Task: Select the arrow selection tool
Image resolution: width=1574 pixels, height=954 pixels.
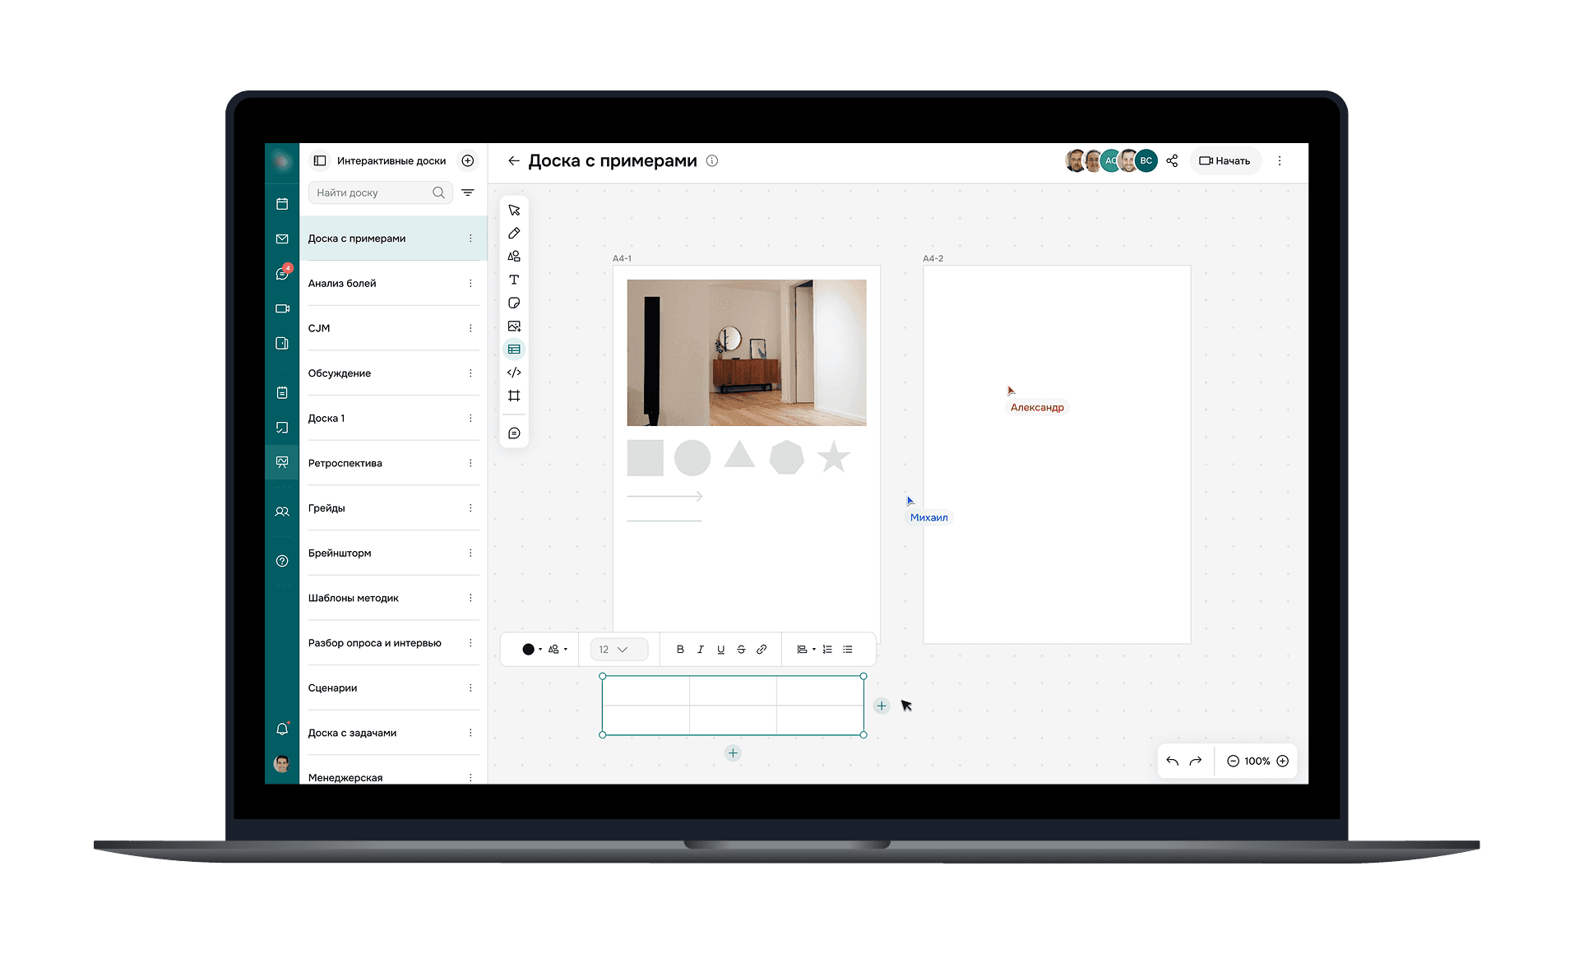Action: pyautogui.click(x=514, y=211)
